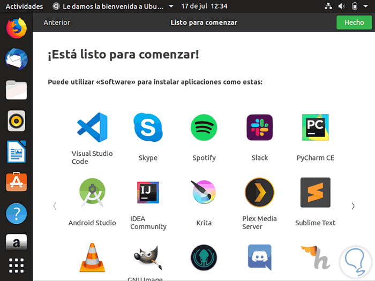
Task: Click the Hecho button
Action: coord(354,22)
